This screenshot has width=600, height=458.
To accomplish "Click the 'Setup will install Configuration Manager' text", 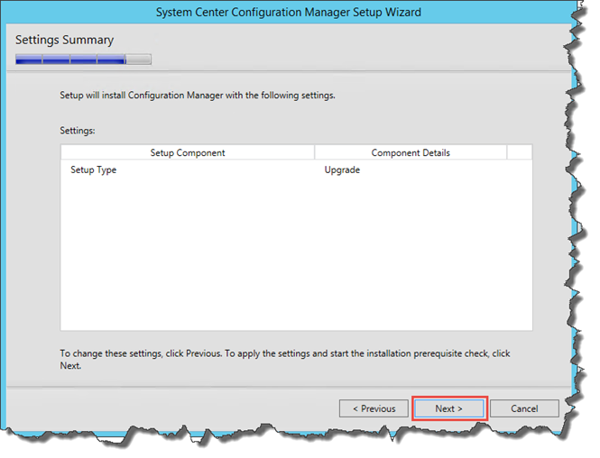I will click(198, 96).
